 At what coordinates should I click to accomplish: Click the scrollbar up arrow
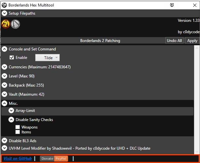point(197,48)
